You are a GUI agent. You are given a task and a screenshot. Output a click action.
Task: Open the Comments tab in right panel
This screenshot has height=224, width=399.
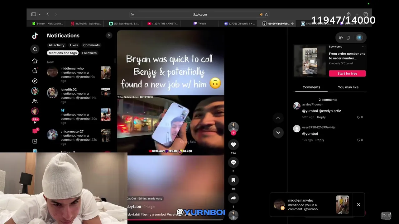click(x=311, y=87)
